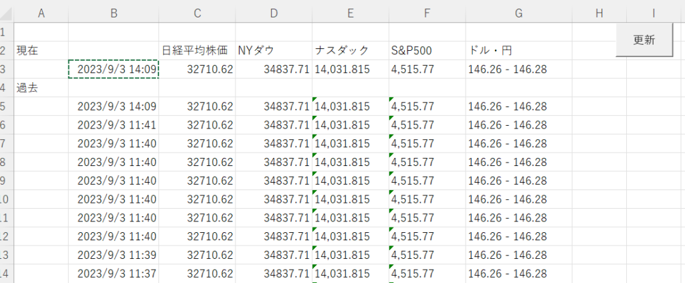Select the row 5 header
This screenshot has width=685, height=283.
pyautogui.click(x=4, y=106)
